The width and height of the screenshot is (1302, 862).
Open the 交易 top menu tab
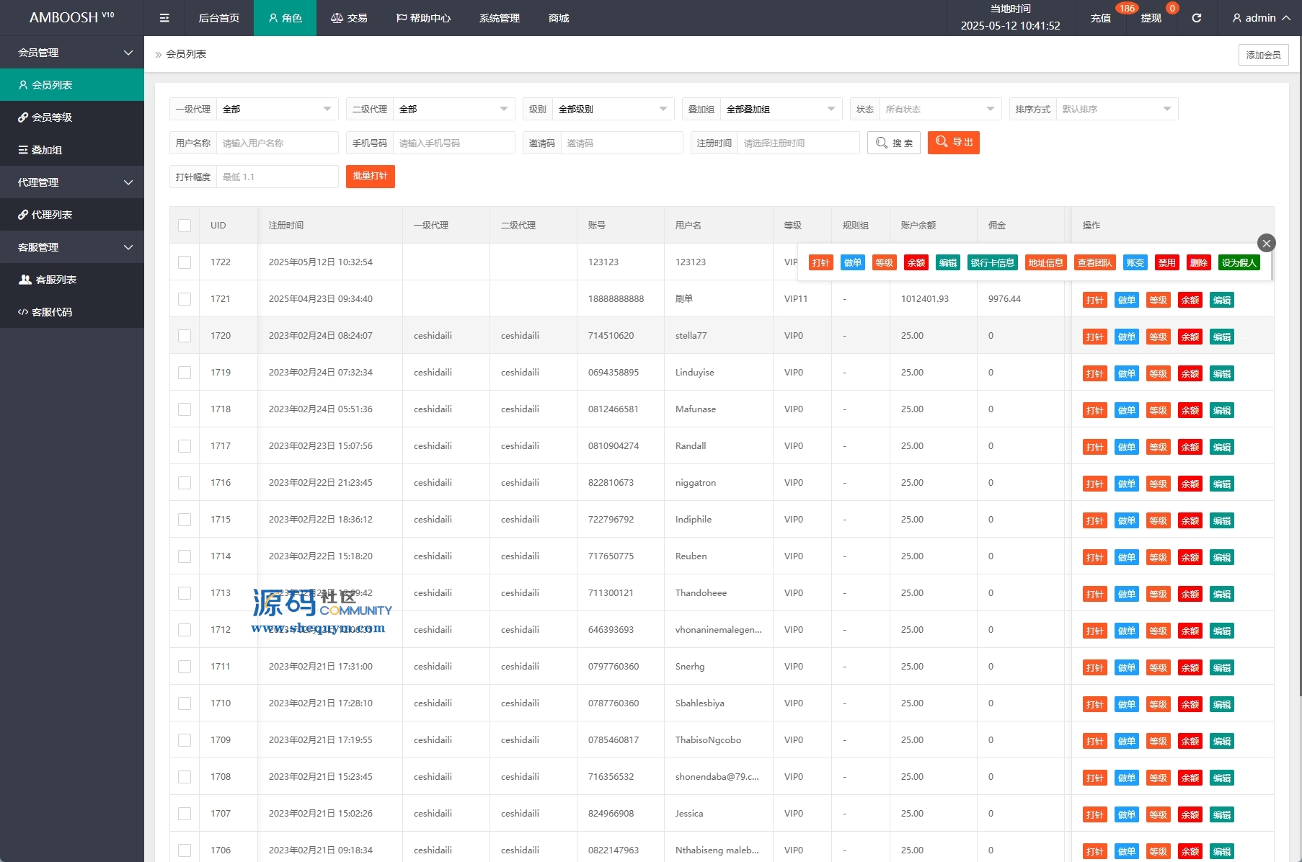click(349, 18)
